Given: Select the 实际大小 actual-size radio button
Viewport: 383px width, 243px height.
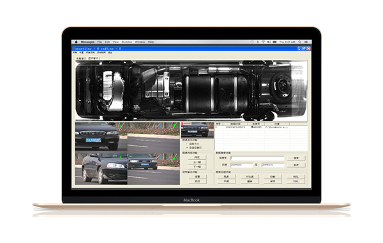Looking at the screenshot, I should (188, 144).
